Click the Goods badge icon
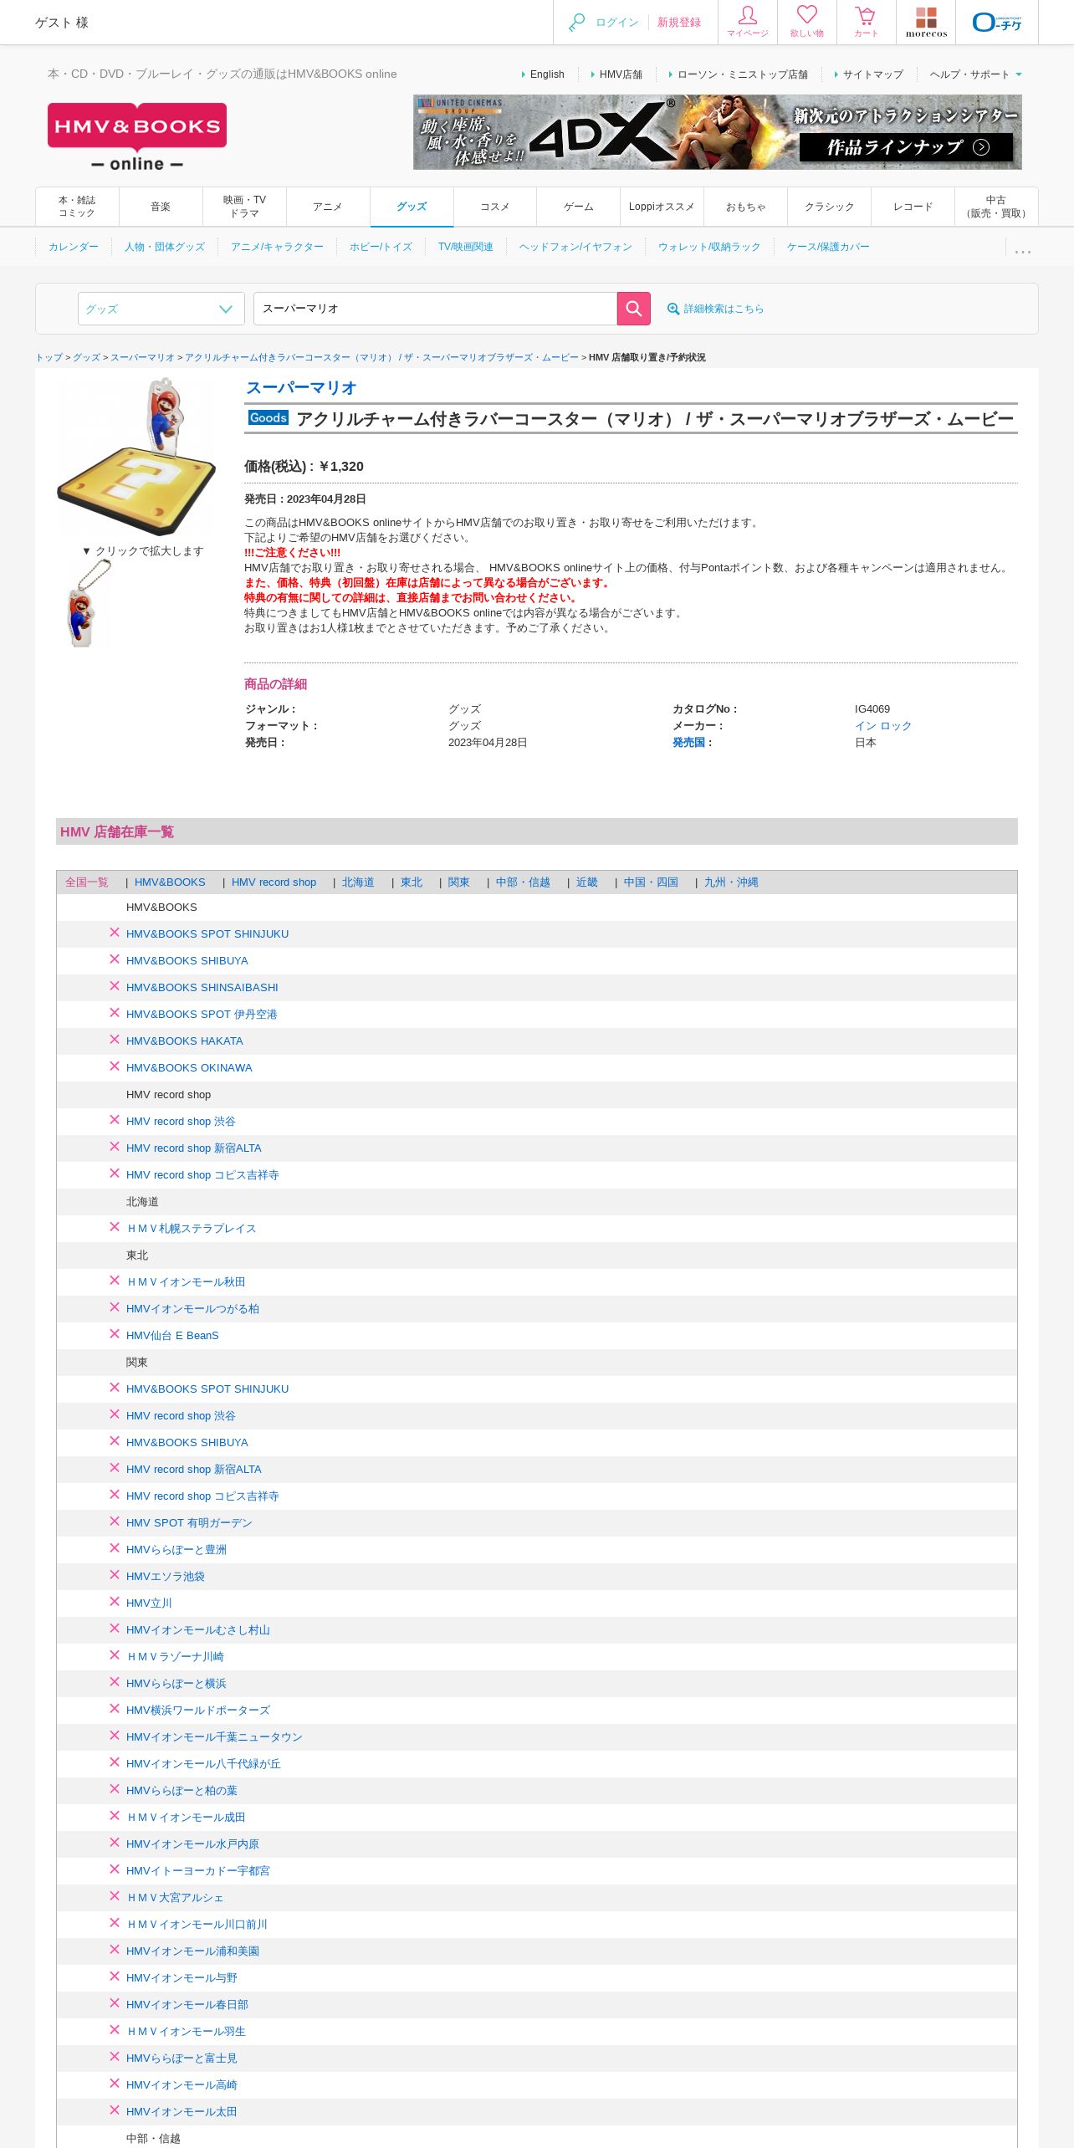The image size is (1074, 2148). tap(268, 417)
